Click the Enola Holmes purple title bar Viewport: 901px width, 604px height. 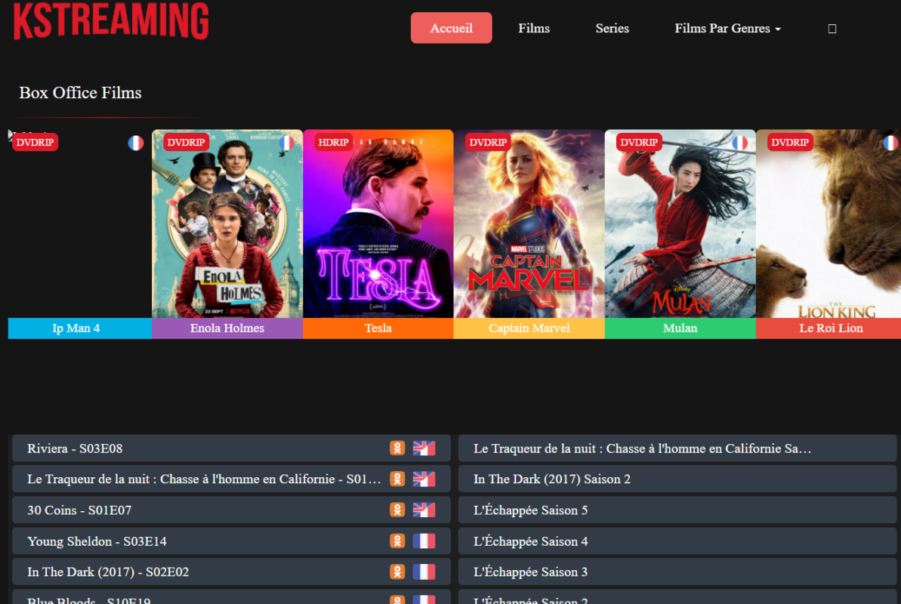pyautogui.click(x=227, y=328)
